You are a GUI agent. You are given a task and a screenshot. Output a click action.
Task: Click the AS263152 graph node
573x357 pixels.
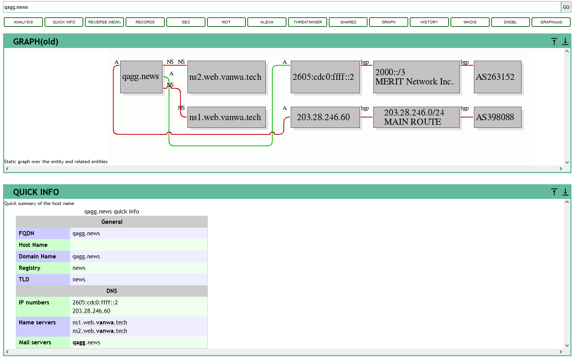click(x=497, y=77)
